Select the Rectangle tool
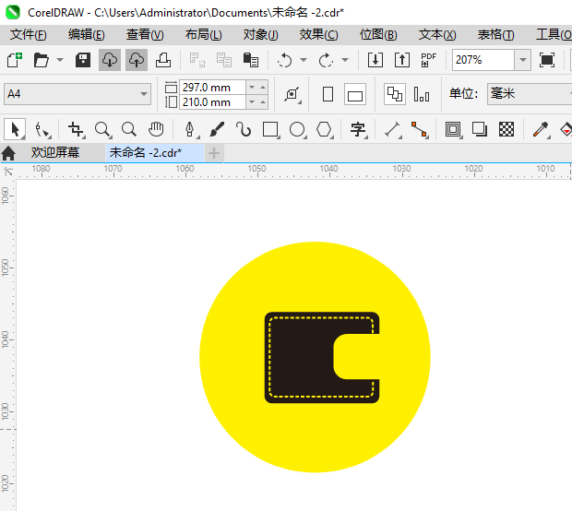The image size is (572, 511). click(270, 129)
